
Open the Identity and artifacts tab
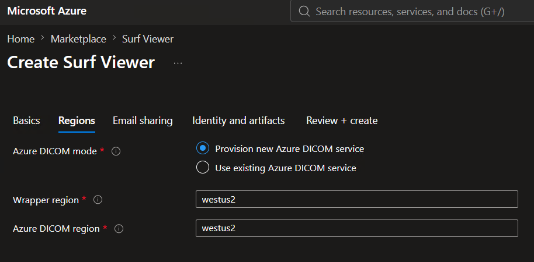click(x=238, y=121)
